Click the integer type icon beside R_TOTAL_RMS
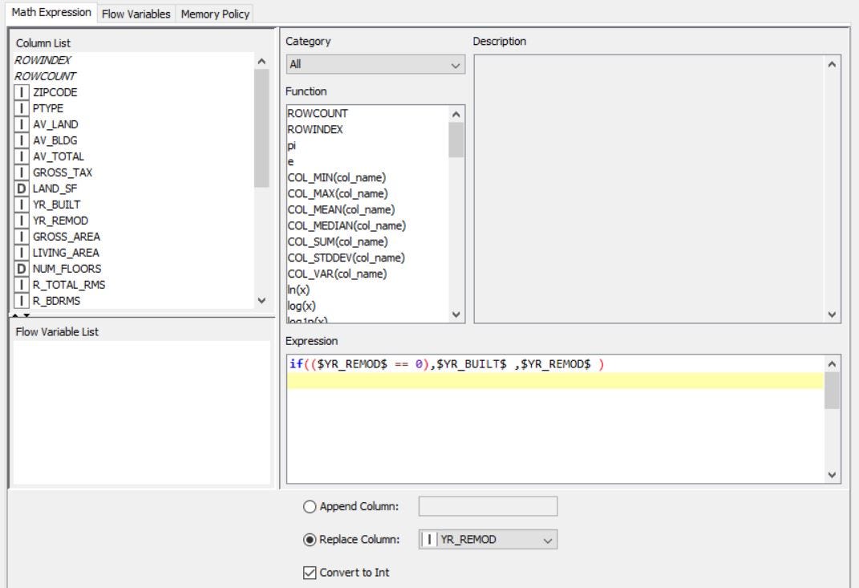The height and width of the screenshot is (588, 859). [x=22, y=285]
